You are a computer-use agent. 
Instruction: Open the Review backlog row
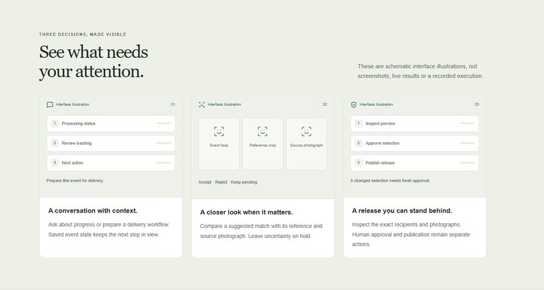(x=111, y=143)
